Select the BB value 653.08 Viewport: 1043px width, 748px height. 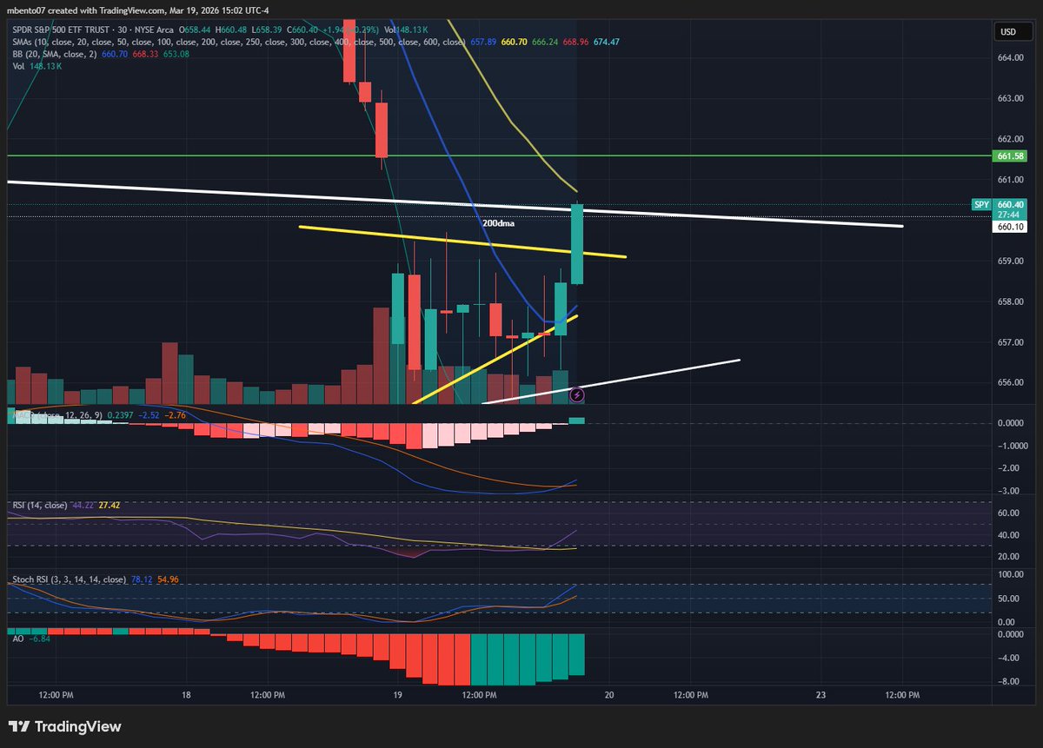pos(176,53)
